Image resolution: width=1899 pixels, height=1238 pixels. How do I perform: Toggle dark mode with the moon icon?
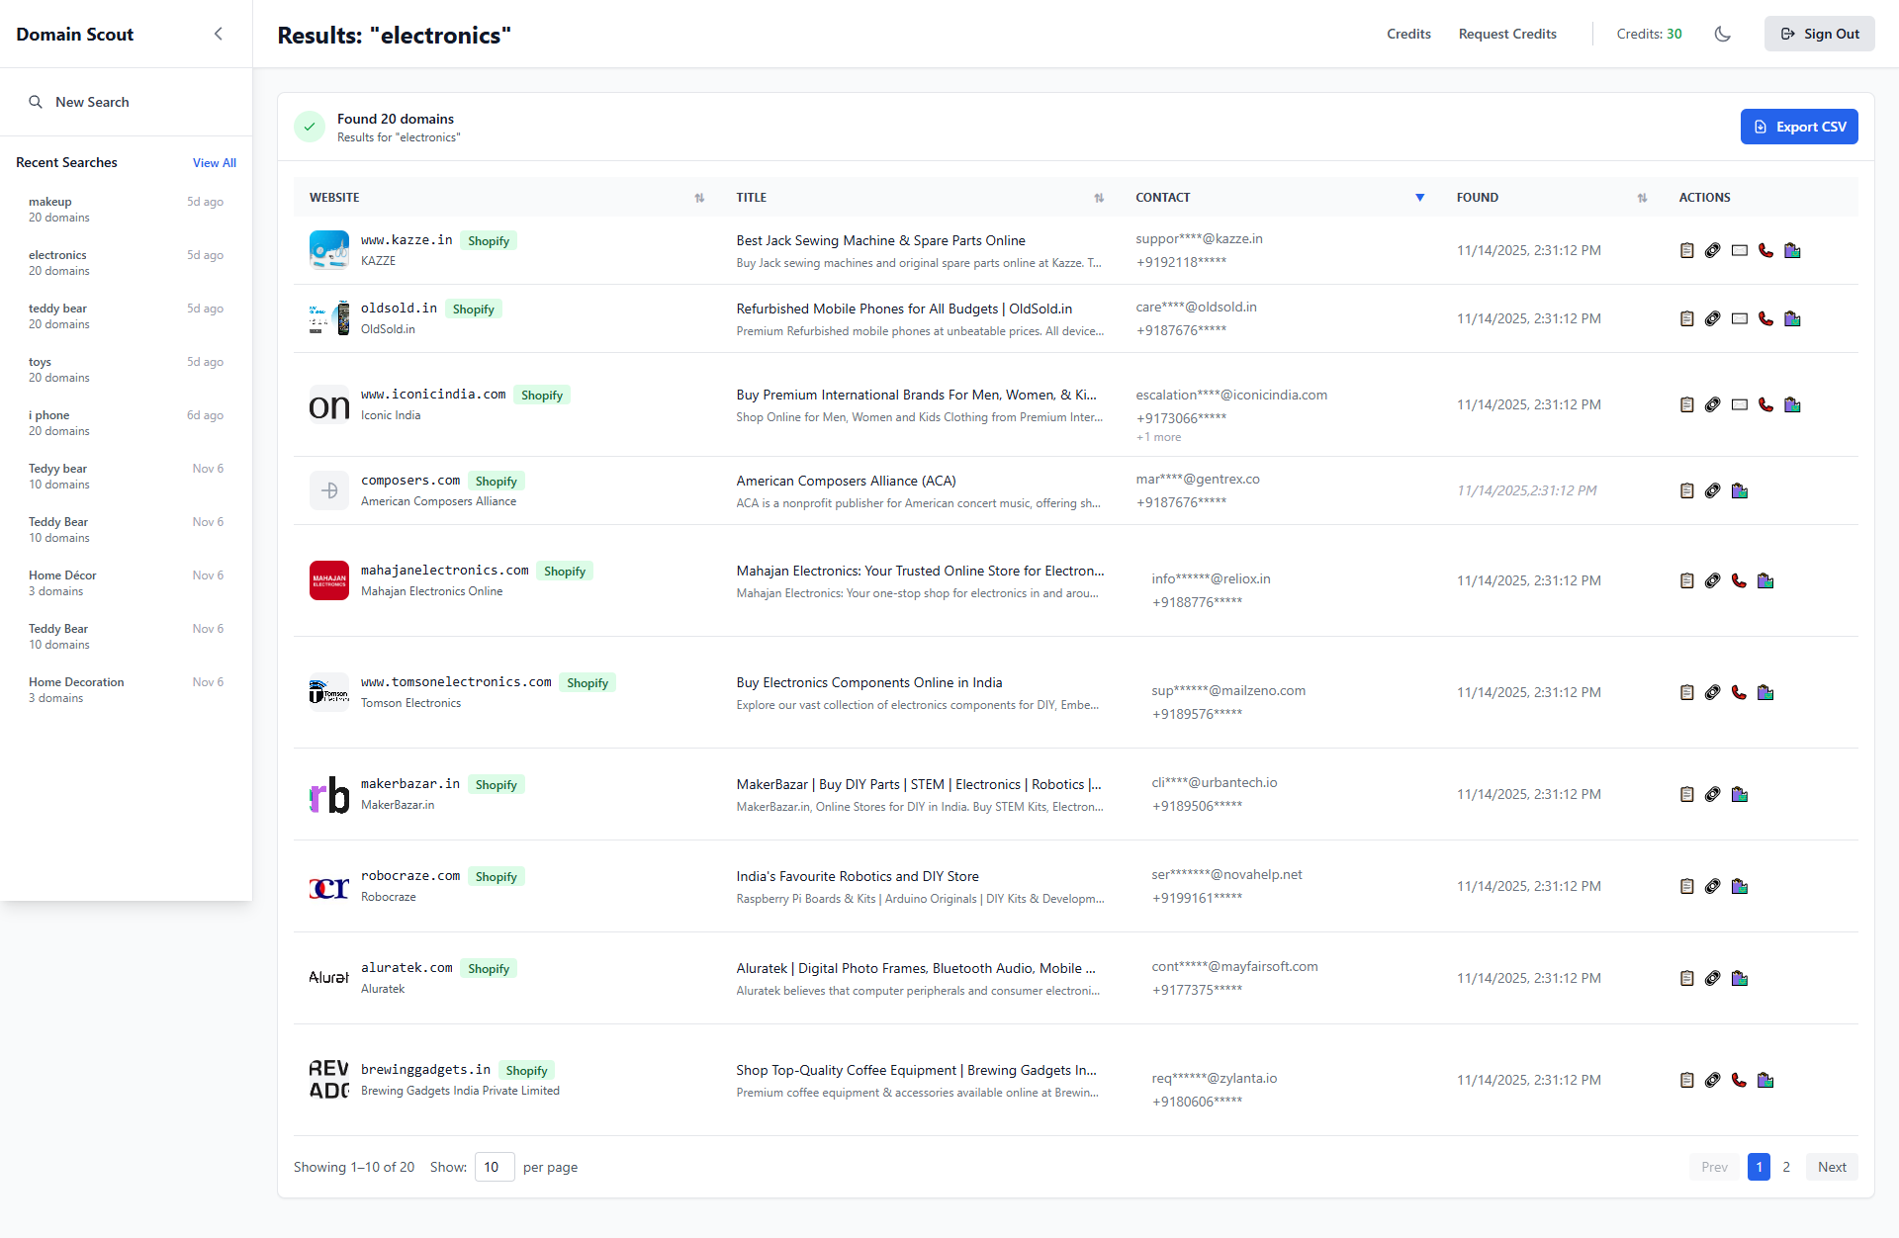[1722, 34]
